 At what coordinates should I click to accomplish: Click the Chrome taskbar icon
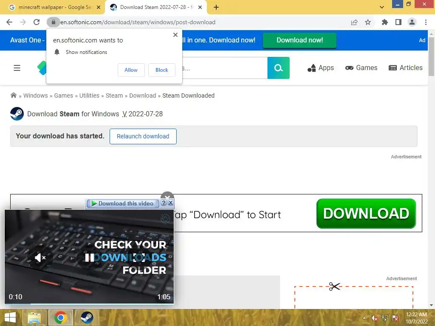point(60,318)
